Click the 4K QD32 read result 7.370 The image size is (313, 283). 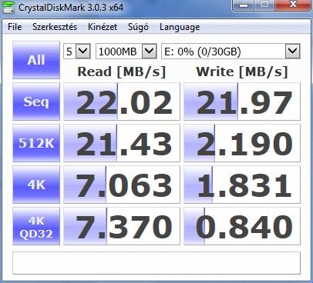pyautogui.click(x=122, y=226)
